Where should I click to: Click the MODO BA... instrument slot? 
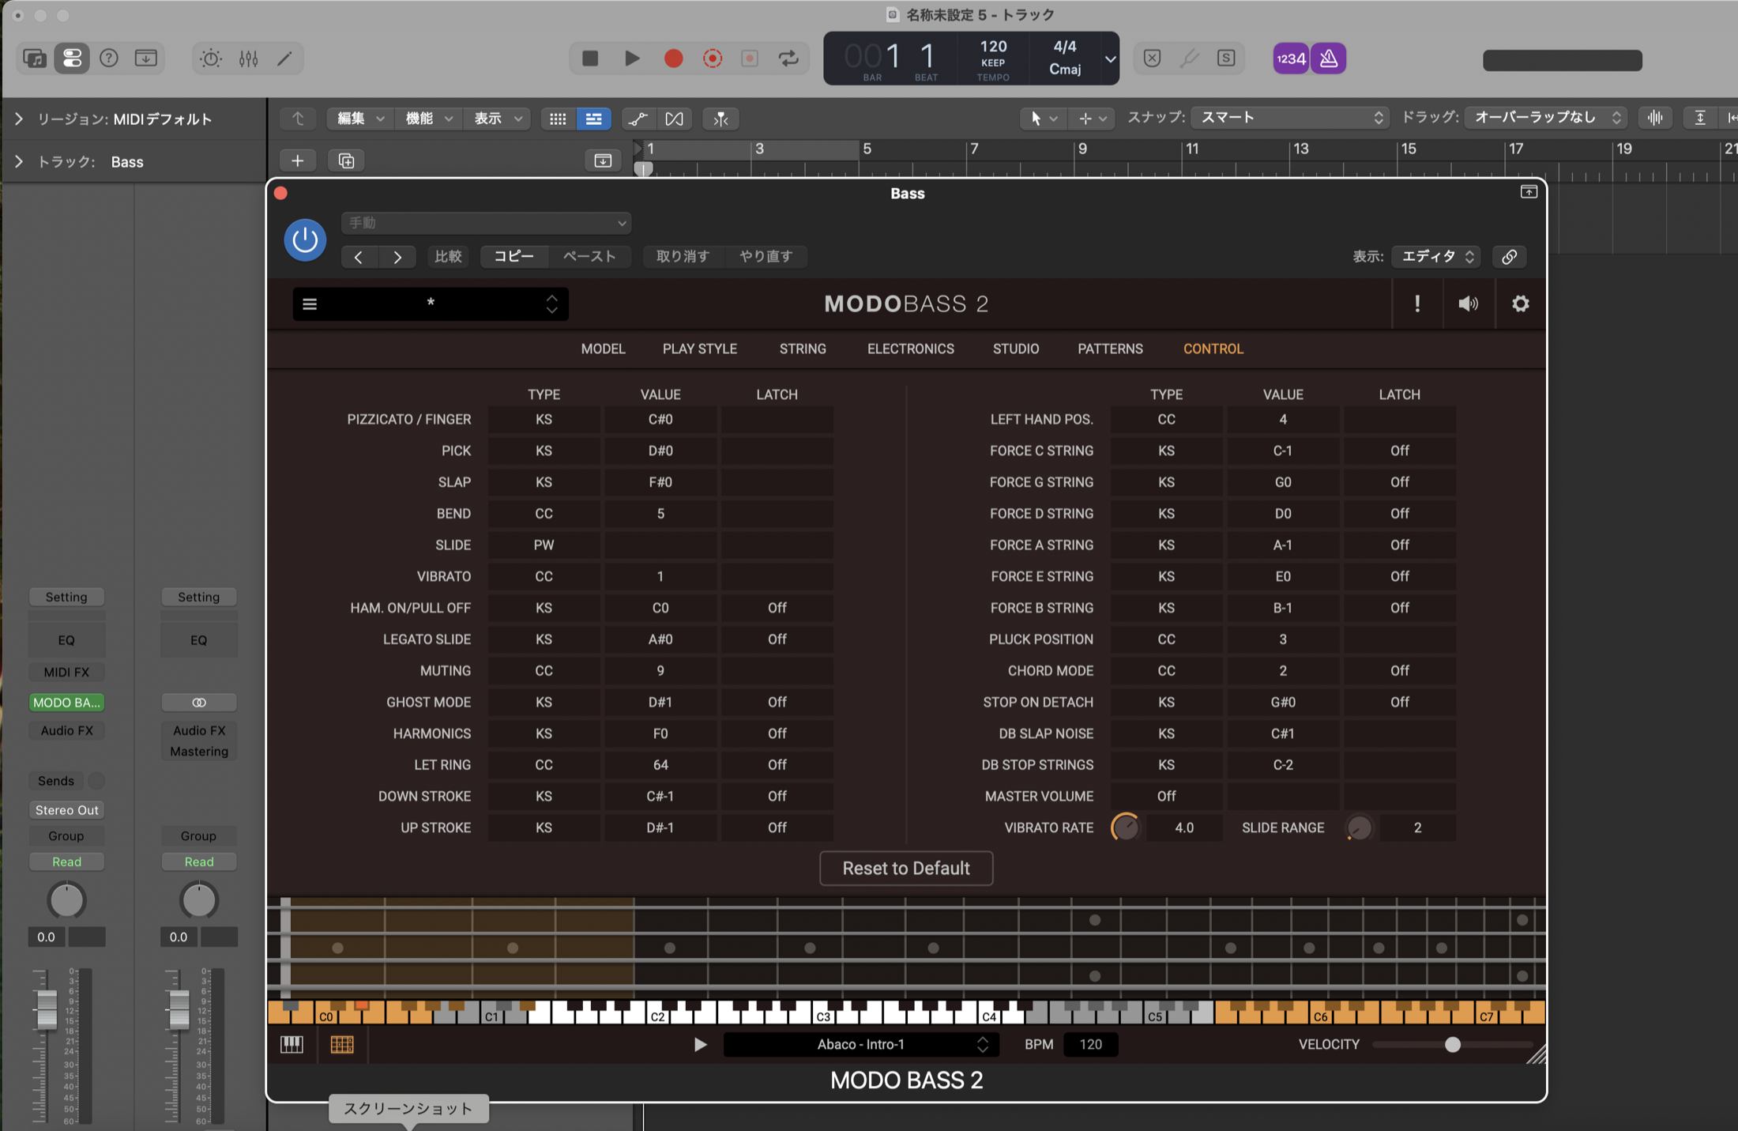click(66, 703)
